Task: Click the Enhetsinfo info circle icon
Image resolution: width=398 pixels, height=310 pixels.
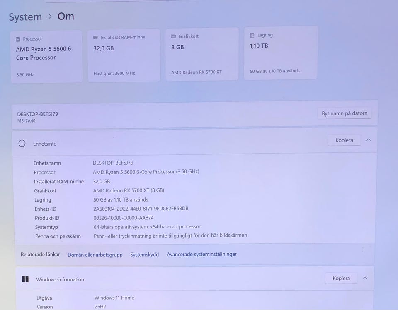Action: (22, 144)
